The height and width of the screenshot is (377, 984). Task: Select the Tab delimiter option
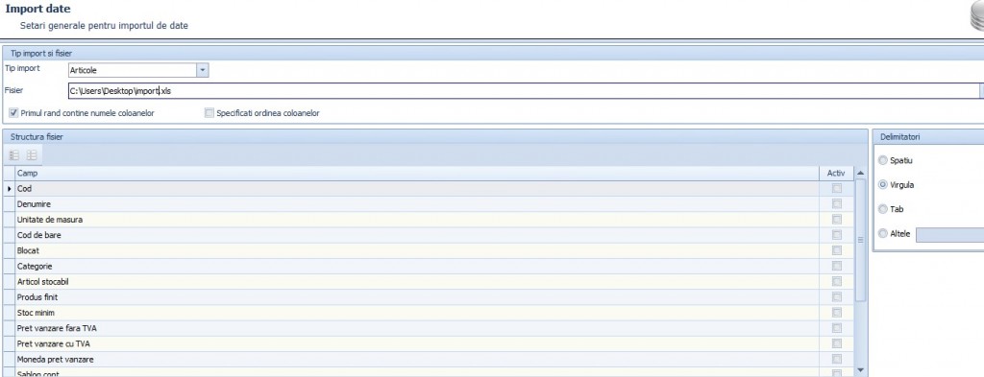(x=883, y=209)
